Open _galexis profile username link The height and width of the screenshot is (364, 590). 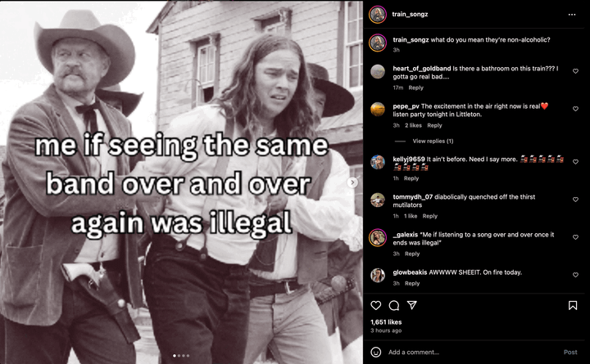point(406,235)
